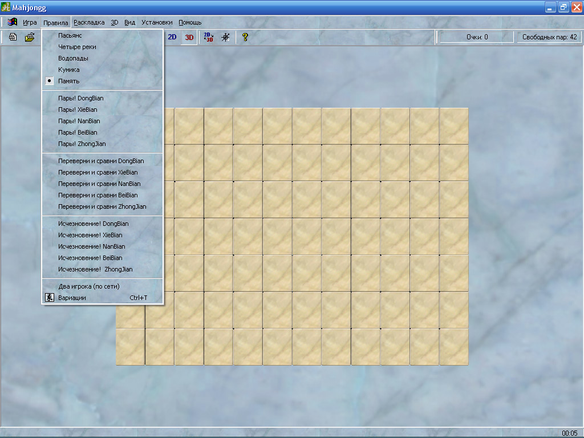Click the axes rotation toolbar icon
Screen dimensions: 584x438
point(225,37)
